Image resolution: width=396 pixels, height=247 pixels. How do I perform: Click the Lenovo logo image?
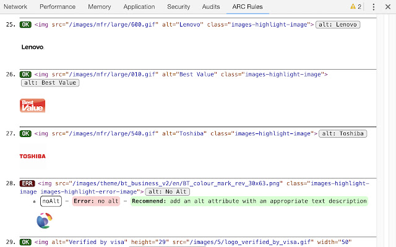[32, 47]
